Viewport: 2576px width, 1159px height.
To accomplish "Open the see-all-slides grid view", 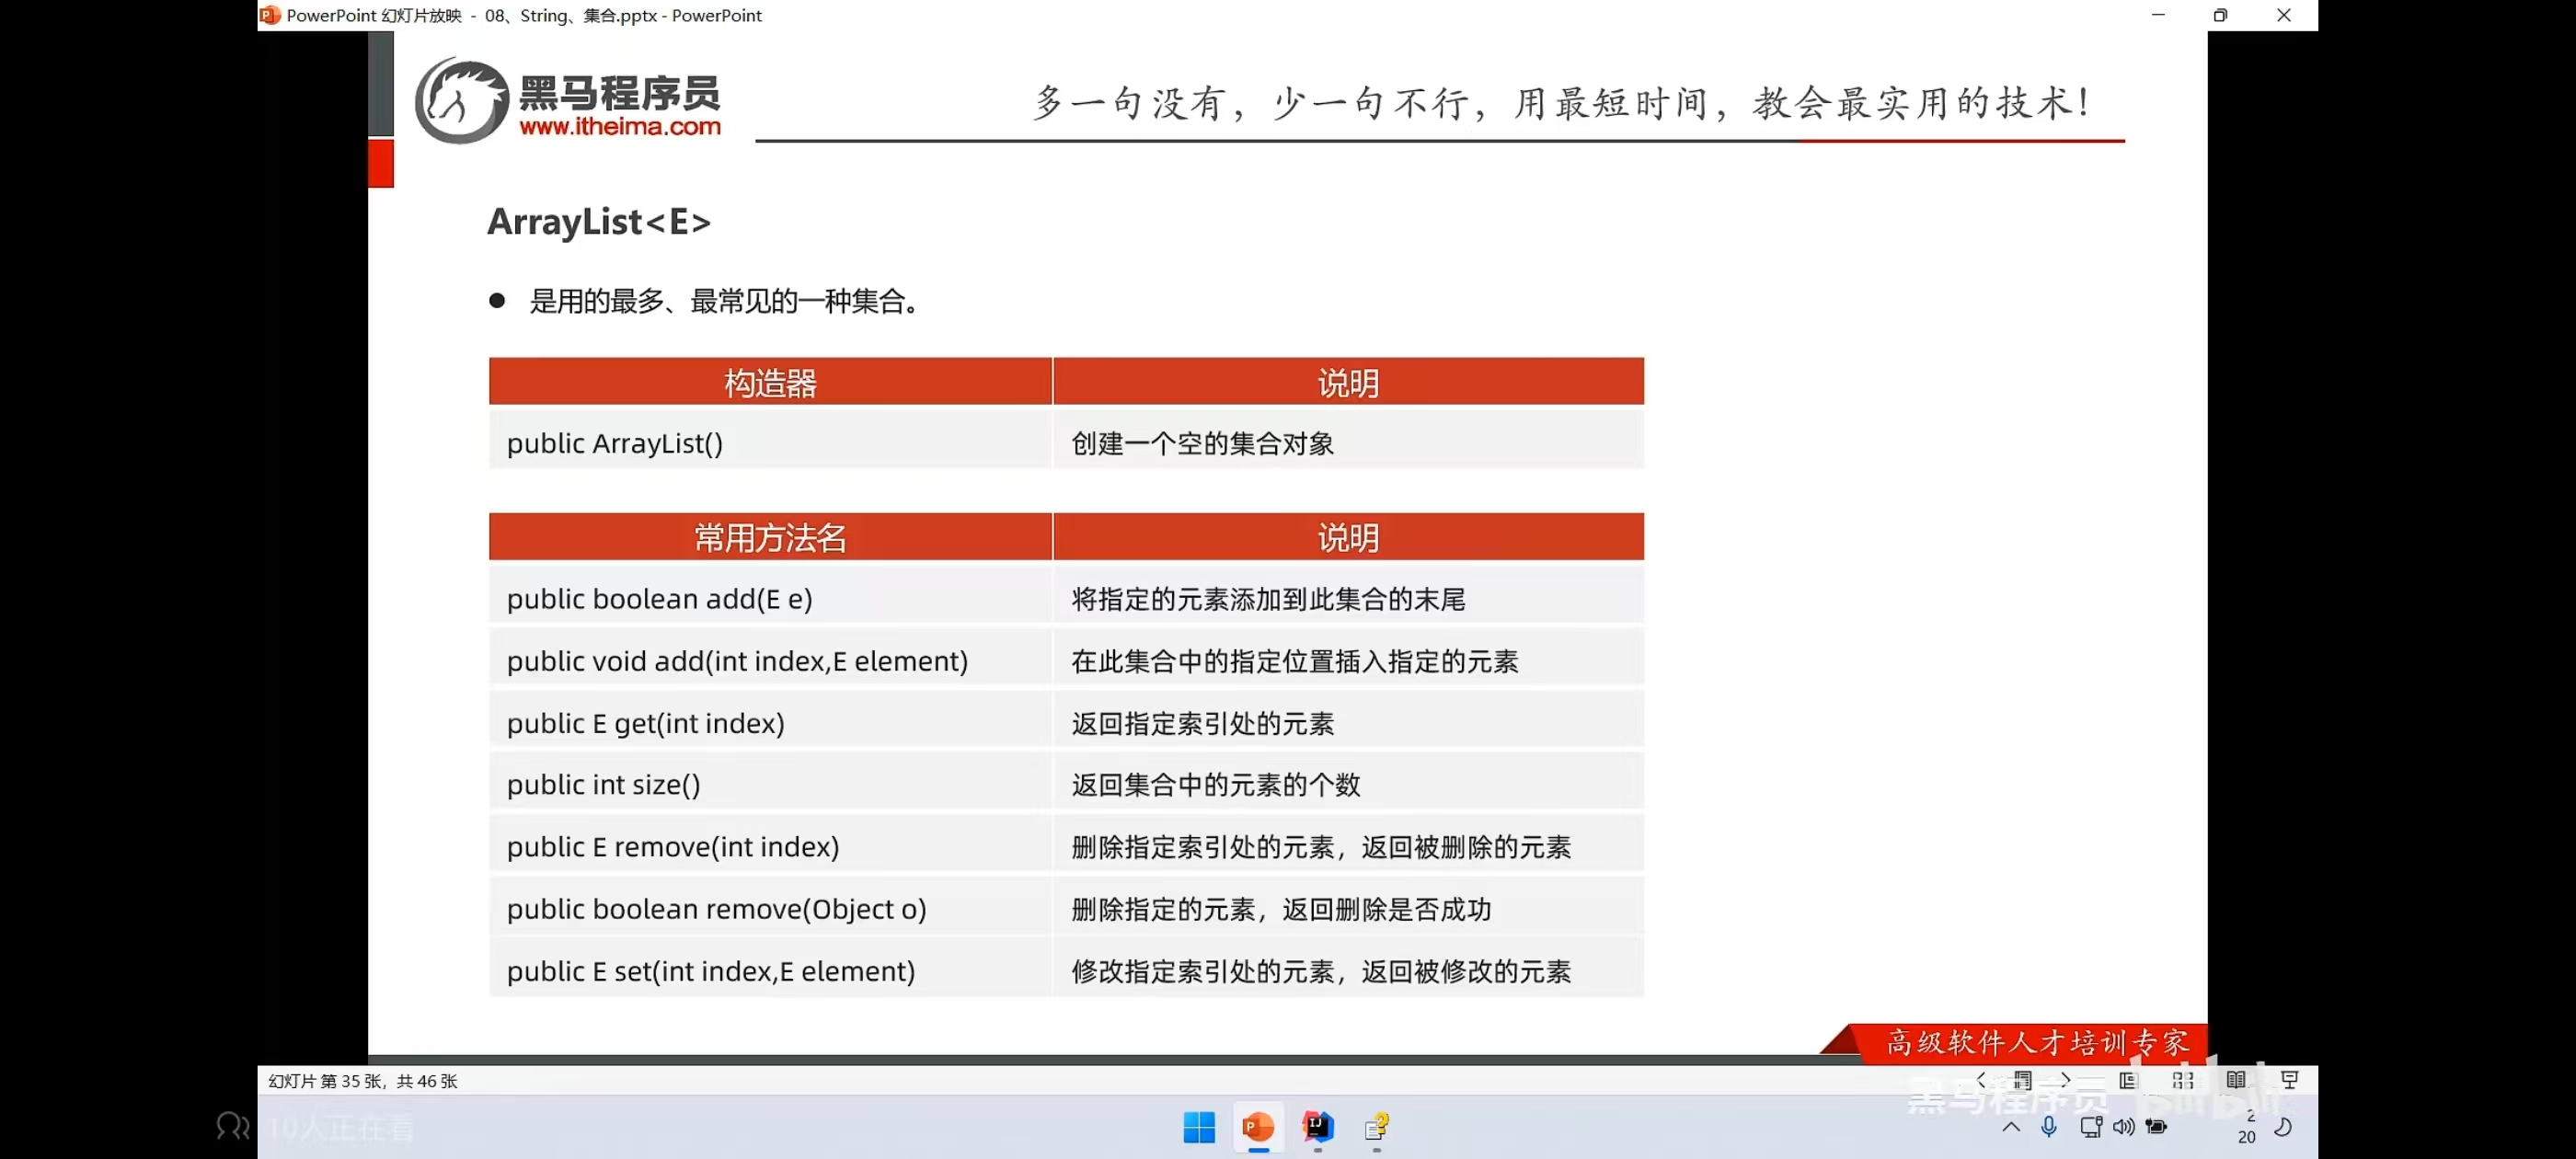I will (x=2182, y=1081).
